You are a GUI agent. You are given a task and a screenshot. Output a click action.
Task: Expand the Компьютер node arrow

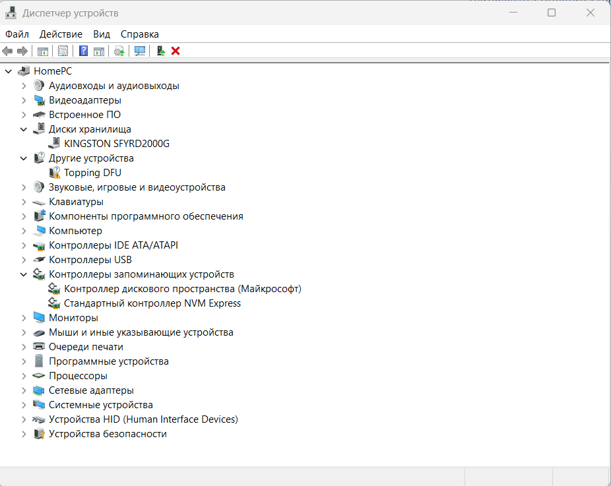coord(24,231)
